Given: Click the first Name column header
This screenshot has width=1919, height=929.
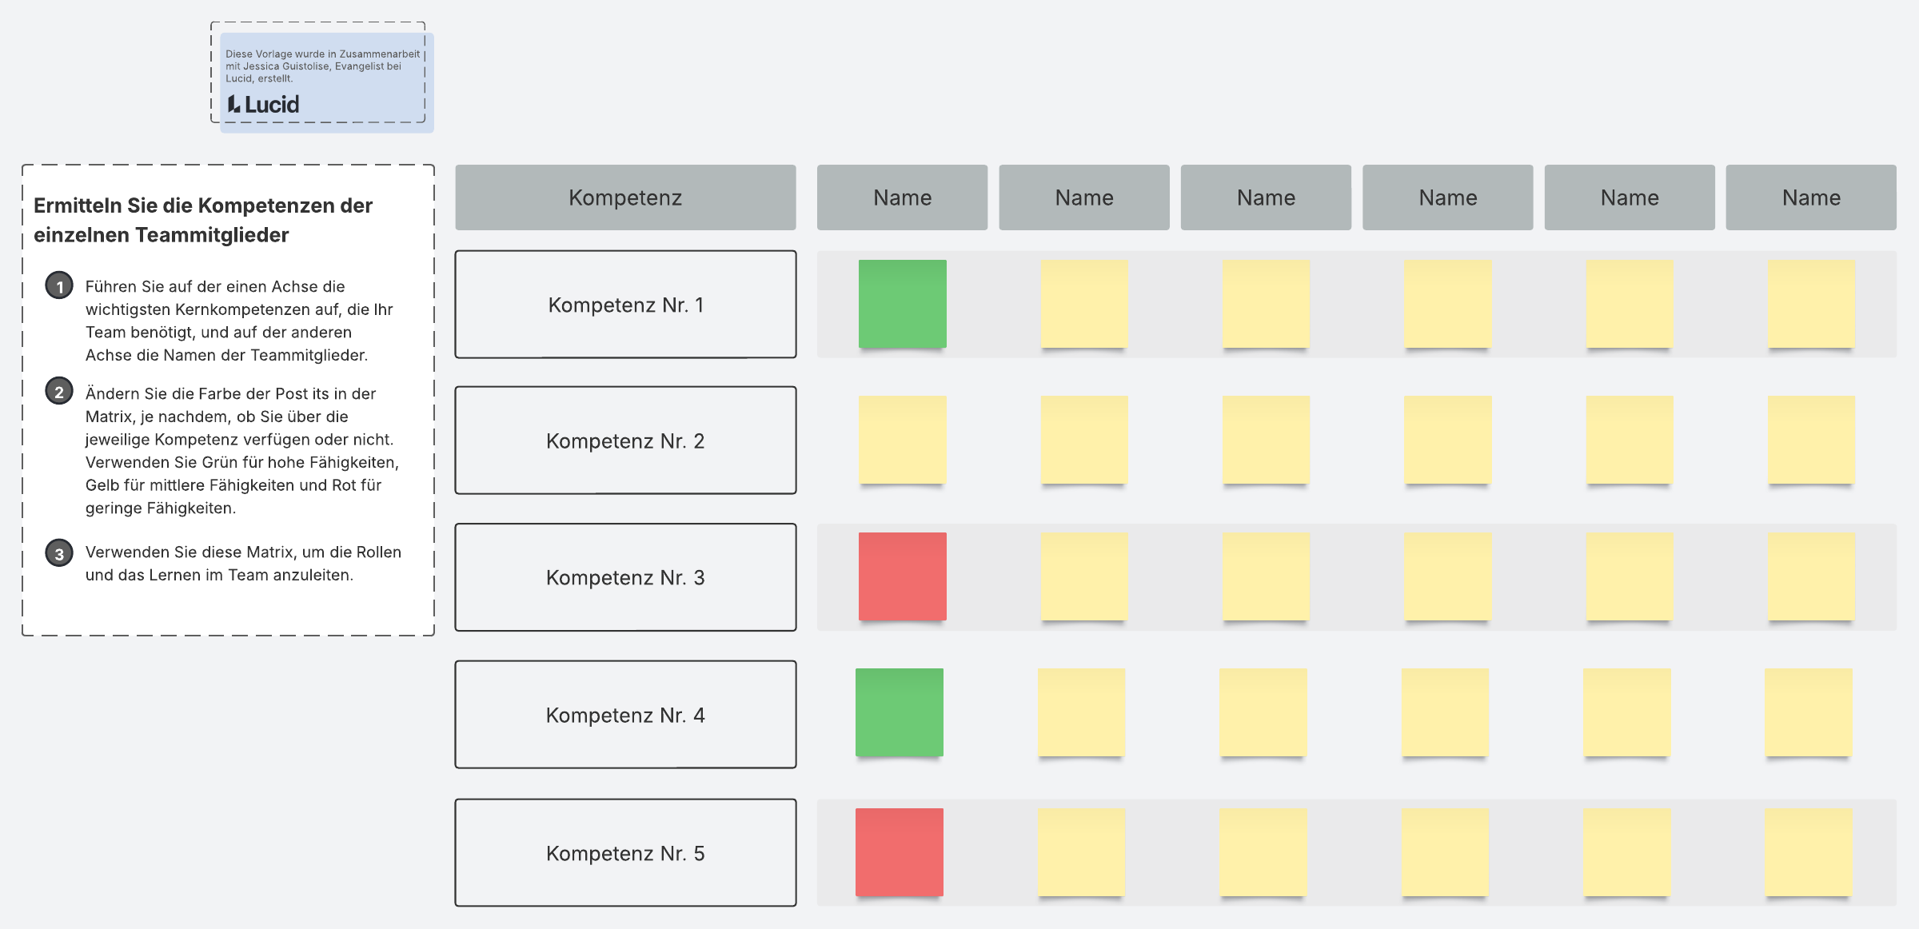Looking at the screenshot, I should coord(902,197).
